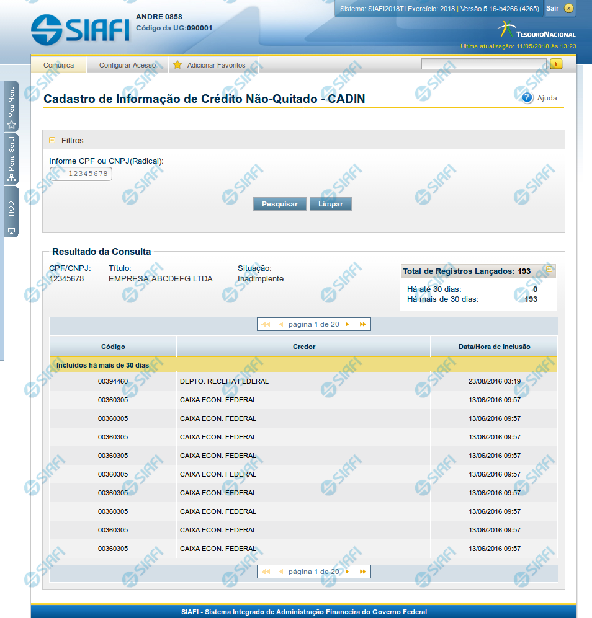Open the Meu Menu side tab
This screenshot has height=618, width=592.
11,107
